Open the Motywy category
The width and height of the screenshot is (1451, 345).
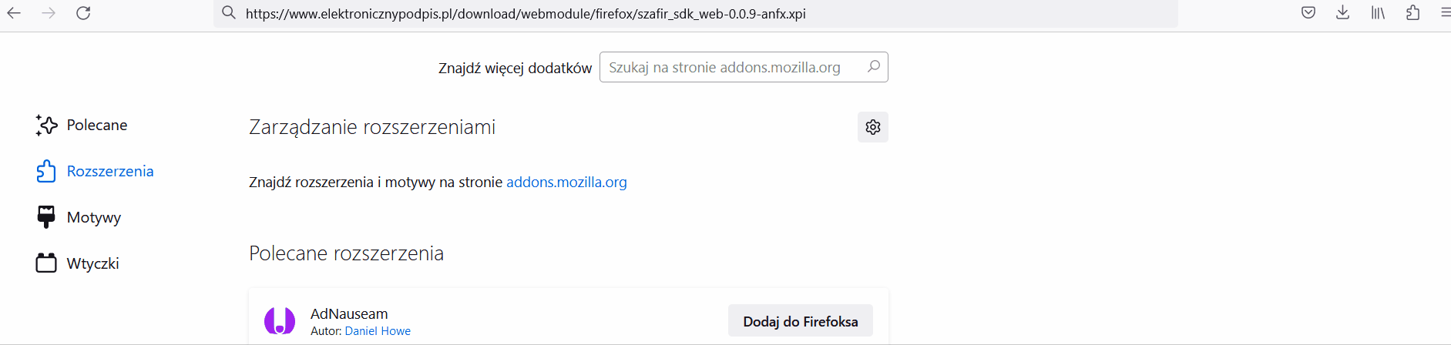[93, 217]
